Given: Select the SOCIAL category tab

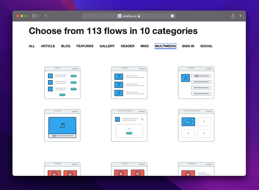Looking at the screenshot, I should [x=206, y=46].
